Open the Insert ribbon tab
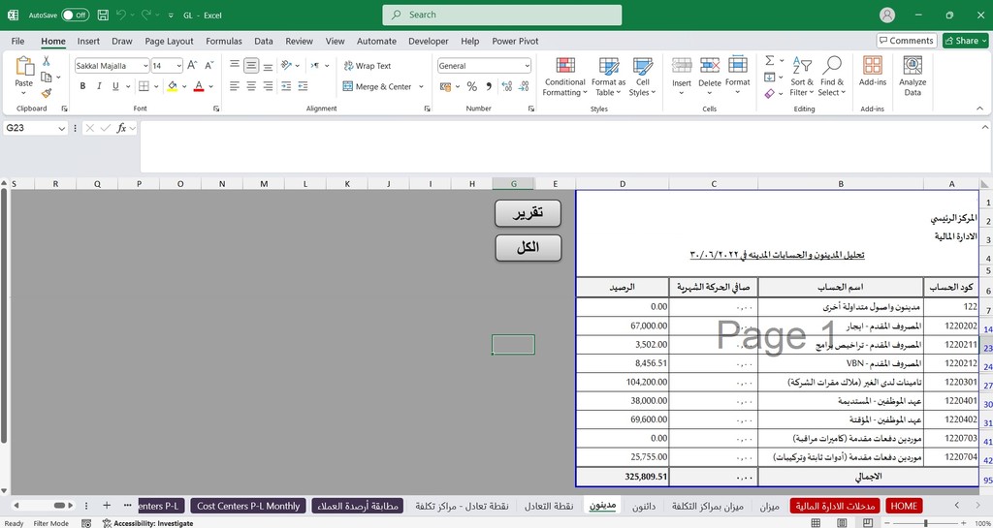 click(88, 41)
